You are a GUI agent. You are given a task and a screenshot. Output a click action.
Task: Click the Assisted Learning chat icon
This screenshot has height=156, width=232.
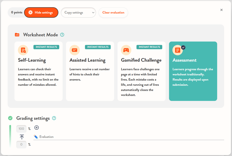(x=75, y=50)
